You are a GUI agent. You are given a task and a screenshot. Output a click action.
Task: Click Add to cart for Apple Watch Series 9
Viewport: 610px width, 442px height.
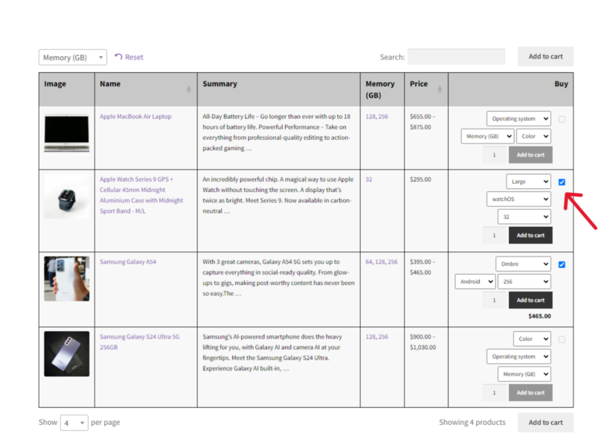(x=530, y=234)
